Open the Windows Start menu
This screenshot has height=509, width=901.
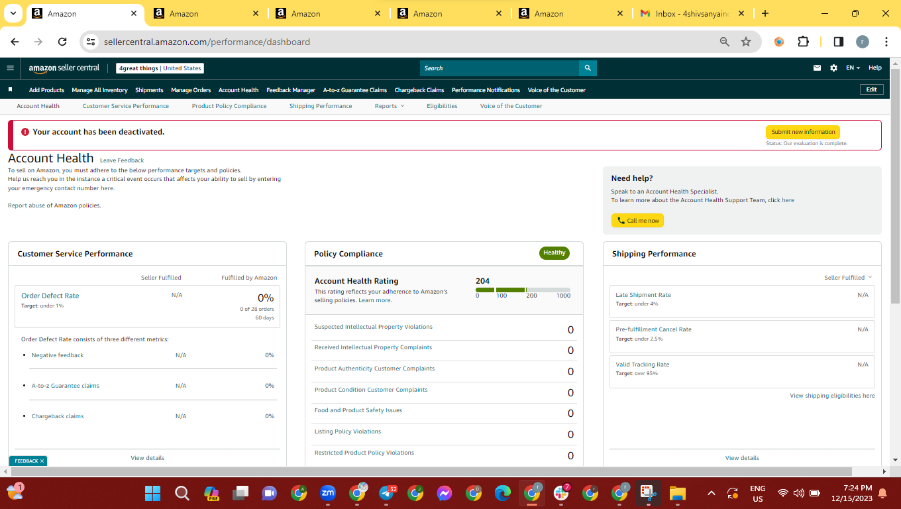pos(153,493)
